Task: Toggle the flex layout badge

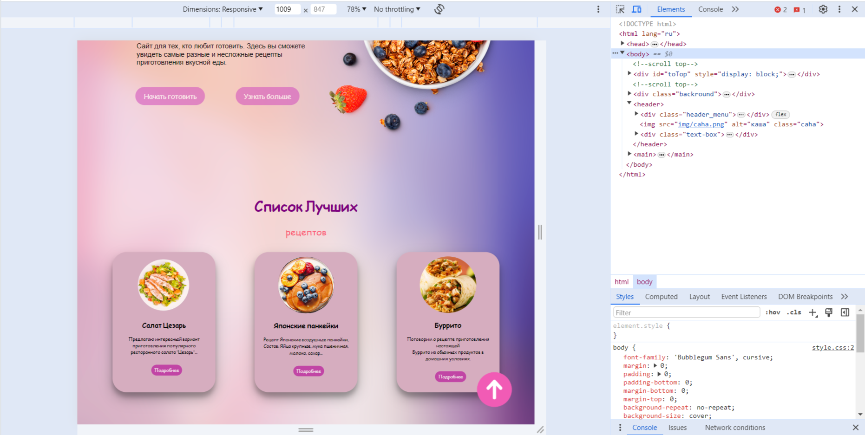Action: tap(781, 115)
